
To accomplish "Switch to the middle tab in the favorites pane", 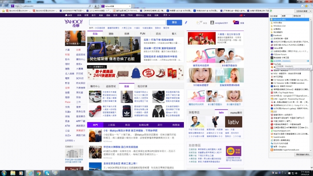I will (286, 16).
